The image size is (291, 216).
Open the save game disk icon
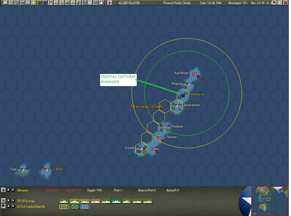(x=5, y=3)
